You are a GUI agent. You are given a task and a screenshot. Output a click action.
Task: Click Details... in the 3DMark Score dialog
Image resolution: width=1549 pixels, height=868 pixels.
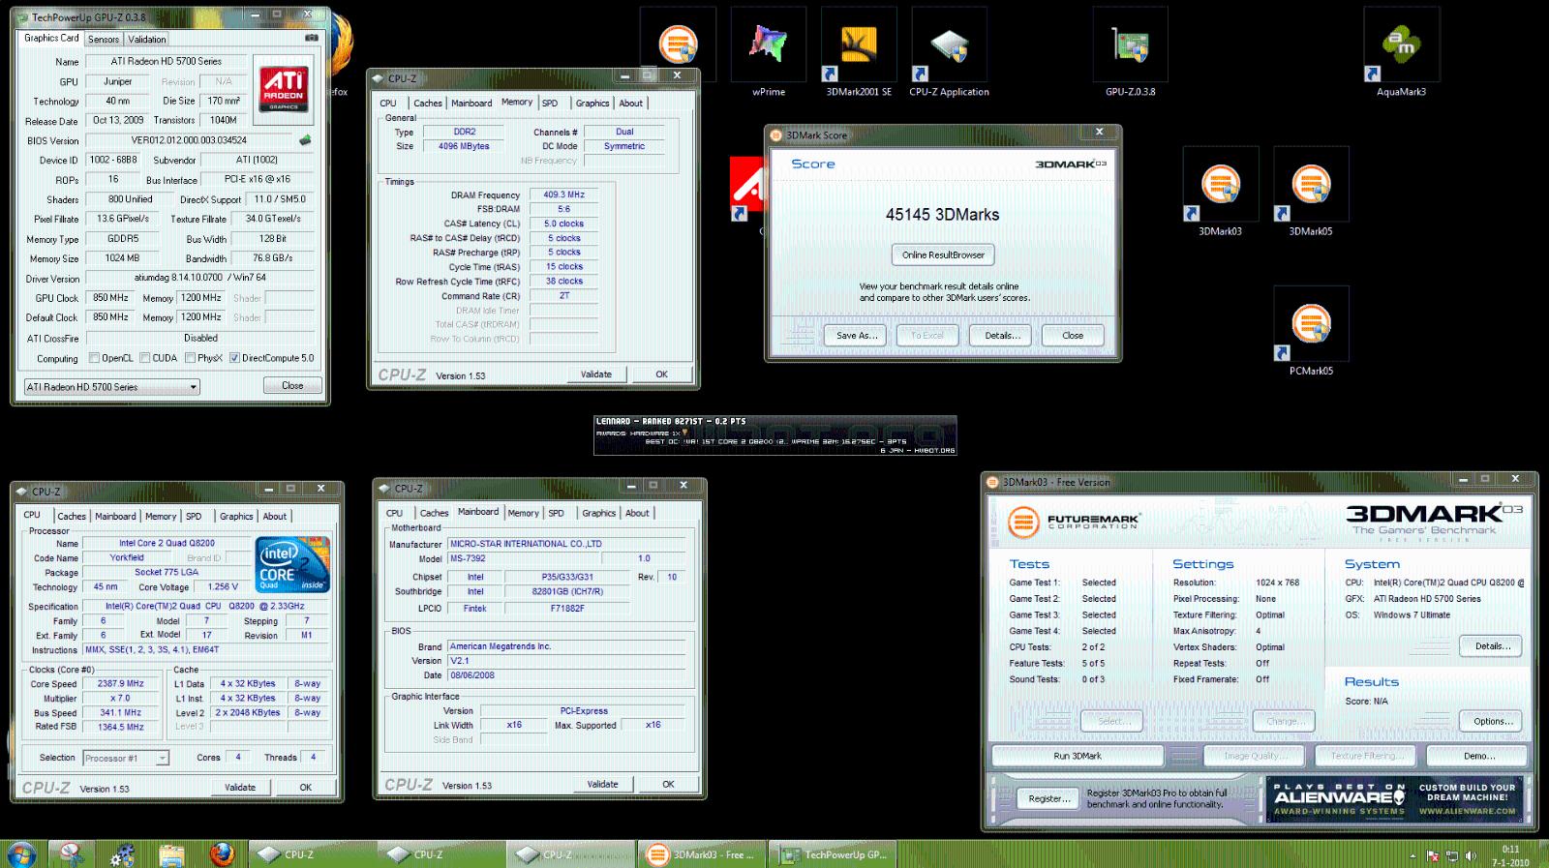pyautogui.click(x=1003, y=335)
